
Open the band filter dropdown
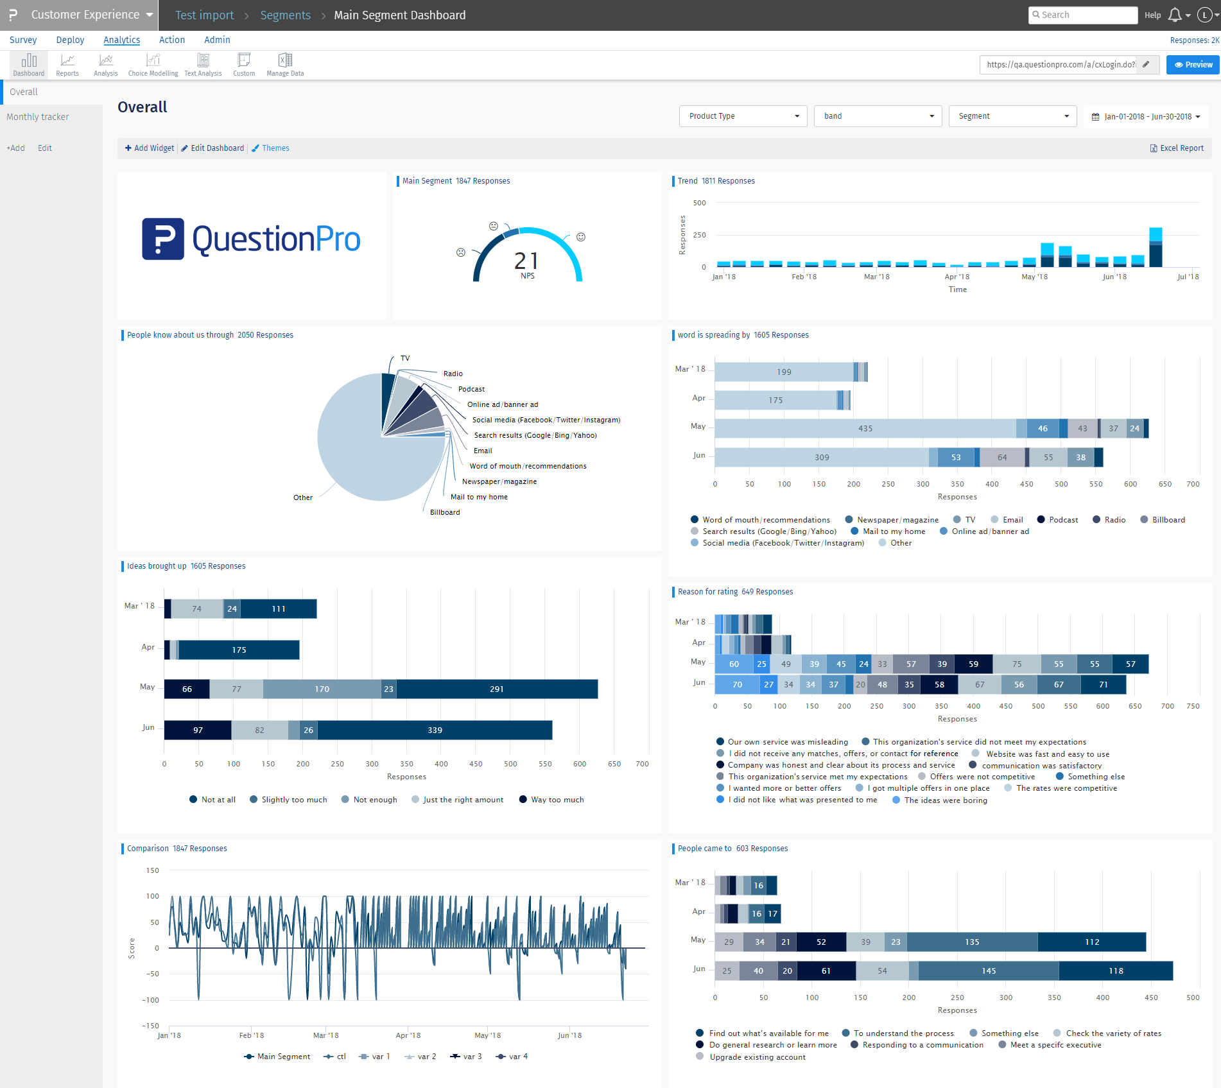878,116
